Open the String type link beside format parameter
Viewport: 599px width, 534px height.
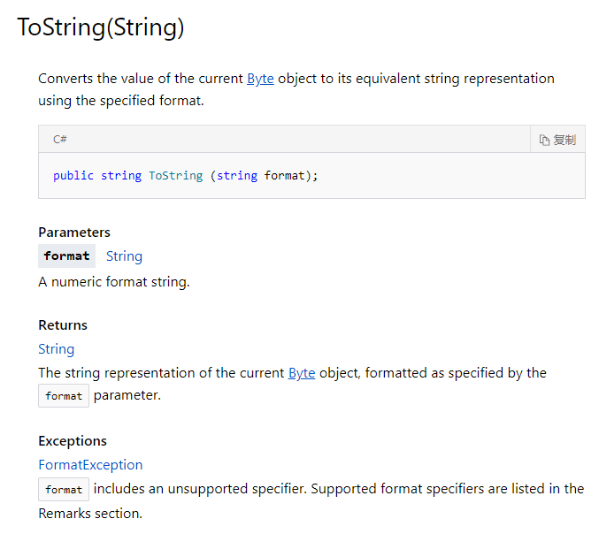point(124,256)
